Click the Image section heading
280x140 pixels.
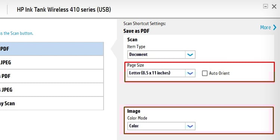coord(134,111)
